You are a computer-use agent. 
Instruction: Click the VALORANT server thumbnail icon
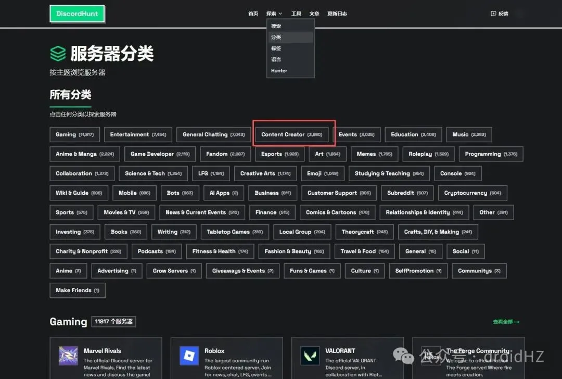click(x=310, y=355)
